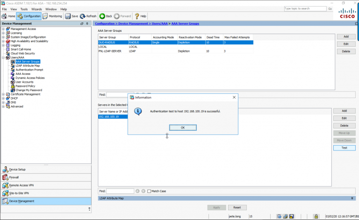Collapse the Users/AAA tree node
359x220 pixels.
coord(3,57)
